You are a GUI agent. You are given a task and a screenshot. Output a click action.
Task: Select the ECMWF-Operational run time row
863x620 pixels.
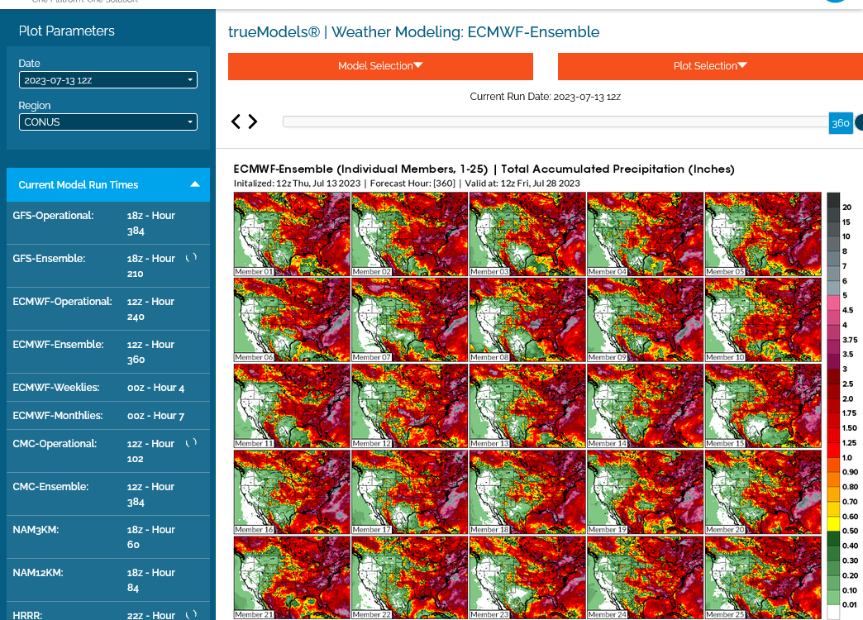point(107,309)
